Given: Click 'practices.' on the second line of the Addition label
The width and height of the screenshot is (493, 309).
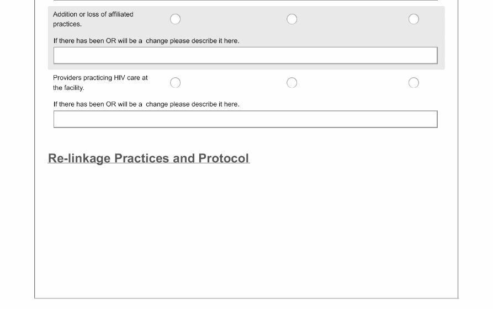Looking at the screenshot, I should pos(67,24).
